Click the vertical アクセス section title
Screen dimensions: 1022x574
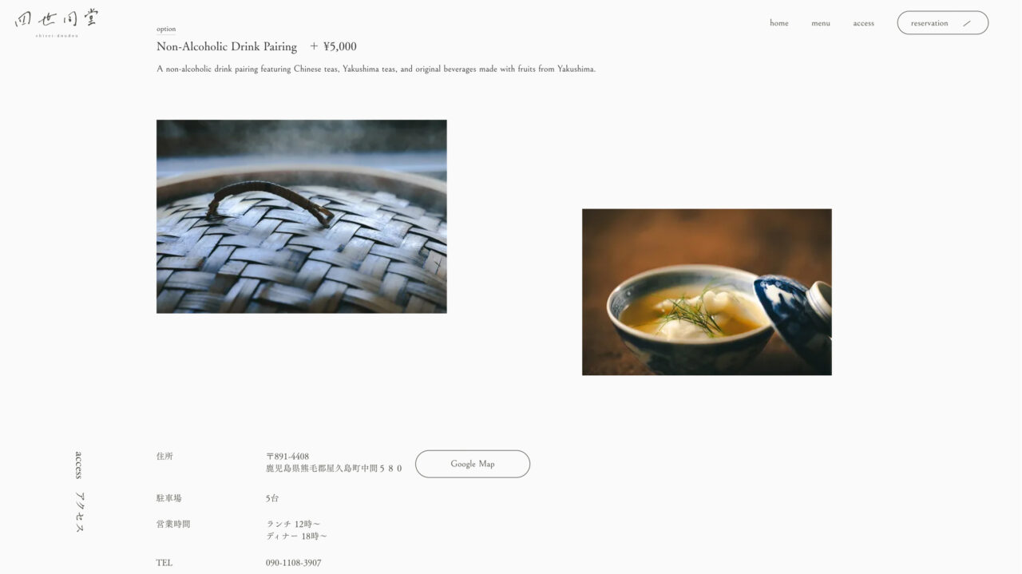79,512
